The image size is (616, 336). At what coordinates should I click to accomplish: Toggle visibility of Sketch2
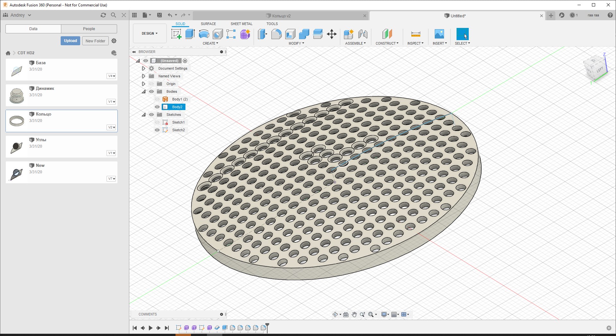(157, 130)
